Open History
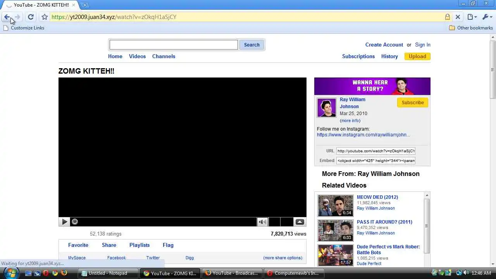Image resolution: width=496 pixels, height=279 pixels. [x=389, y=57]
